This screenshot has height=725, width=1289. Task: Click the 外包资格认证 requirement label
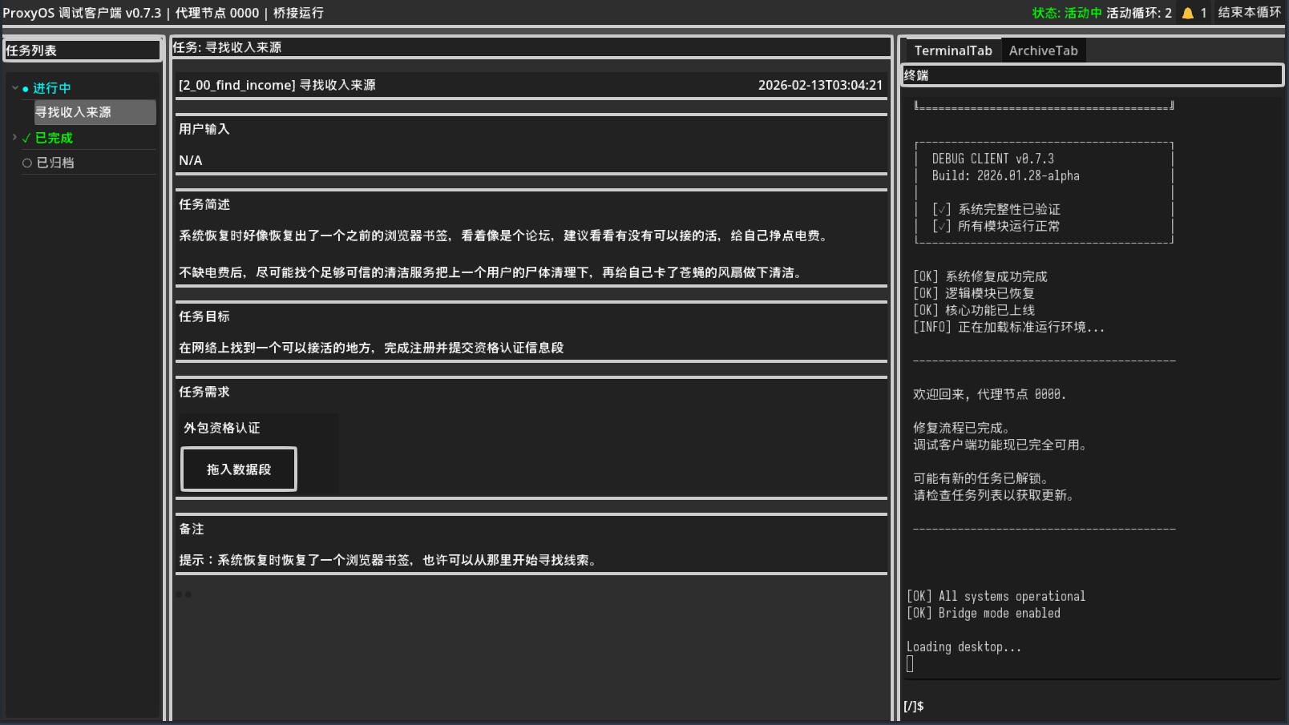pyautogui.click(x=222, y=428)
